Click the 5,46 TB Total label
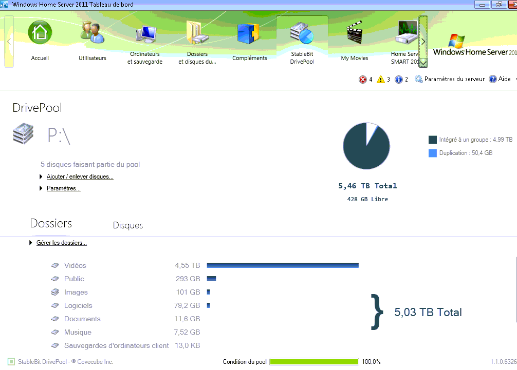Image resolution: width=517 pixels, height=370 pixels. click(367, 186)
